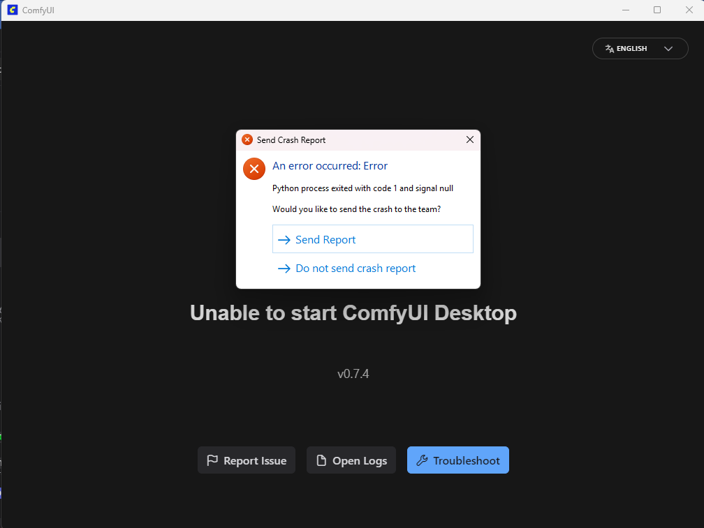Click the Open Logs button
Image resolution: width=704 pixels, height=528 pixels.
(351, 460)
